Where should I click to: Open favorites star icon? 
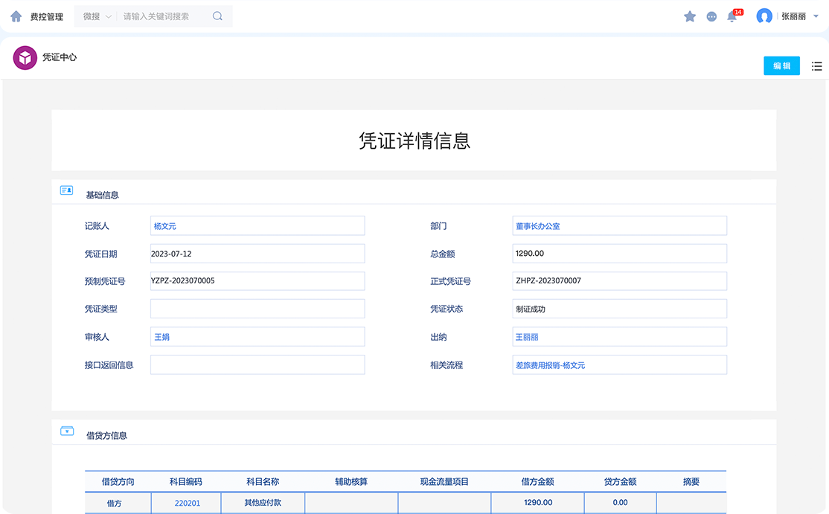(690, 16)
